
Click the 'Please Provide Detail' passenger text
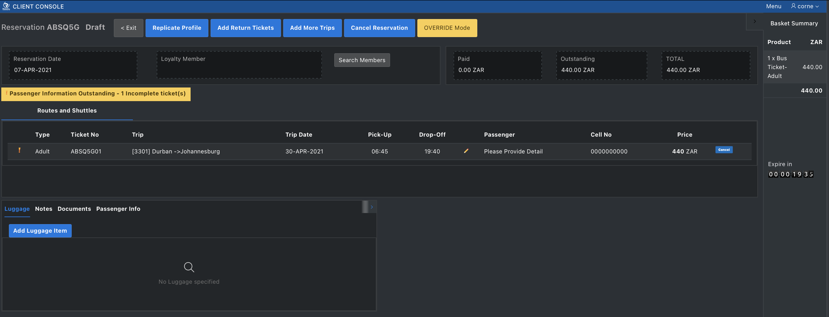pos(513,152)
